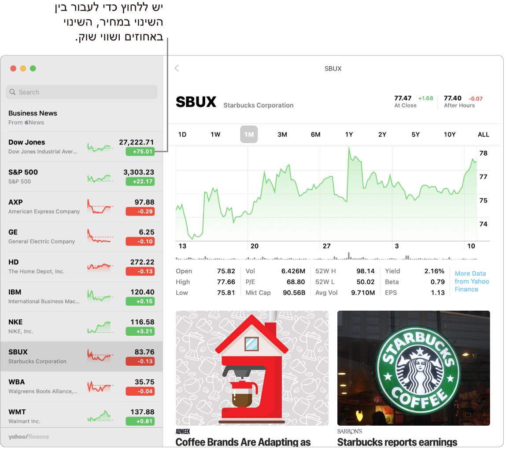Toggle WMT +0.81 change badge
Viewport: 506px width, 449px height.
pyautogui.click(x=140, y=421)
